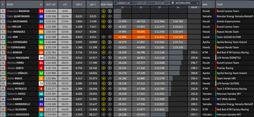Click Bagnaia's soft rear tyre icon
The image size is (254, 117).
(x=109, y=11)
